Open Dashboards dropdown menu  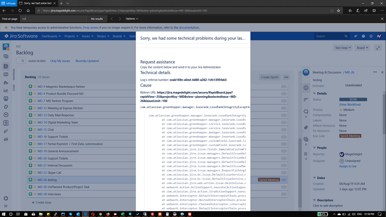pos(51,36)
